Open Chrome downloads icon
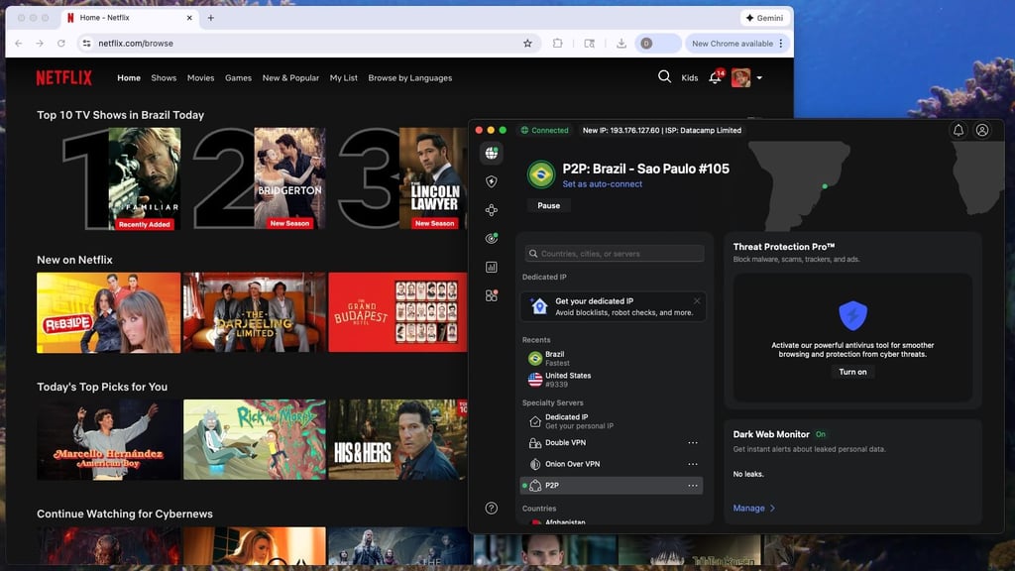This screenshot has width=1015, height=571. tap(621, 44)
